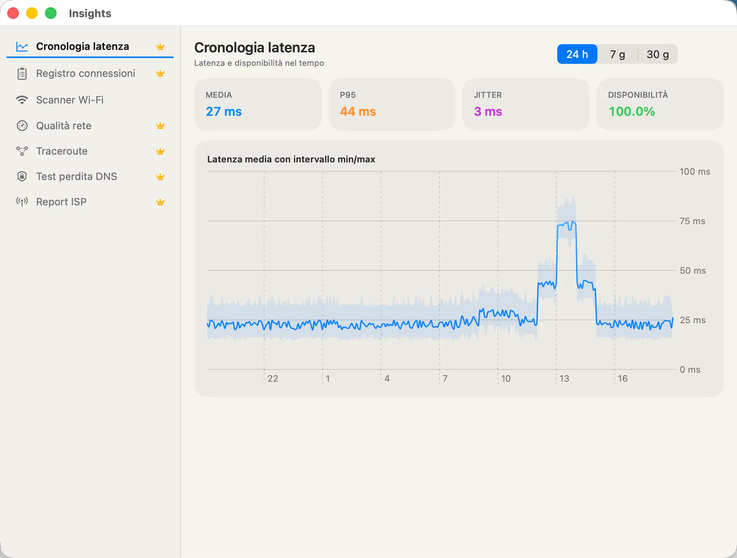Click crown badge next to Registro connessioni
The height and width of the screenshot is (558, 737).
coord(160,74)
